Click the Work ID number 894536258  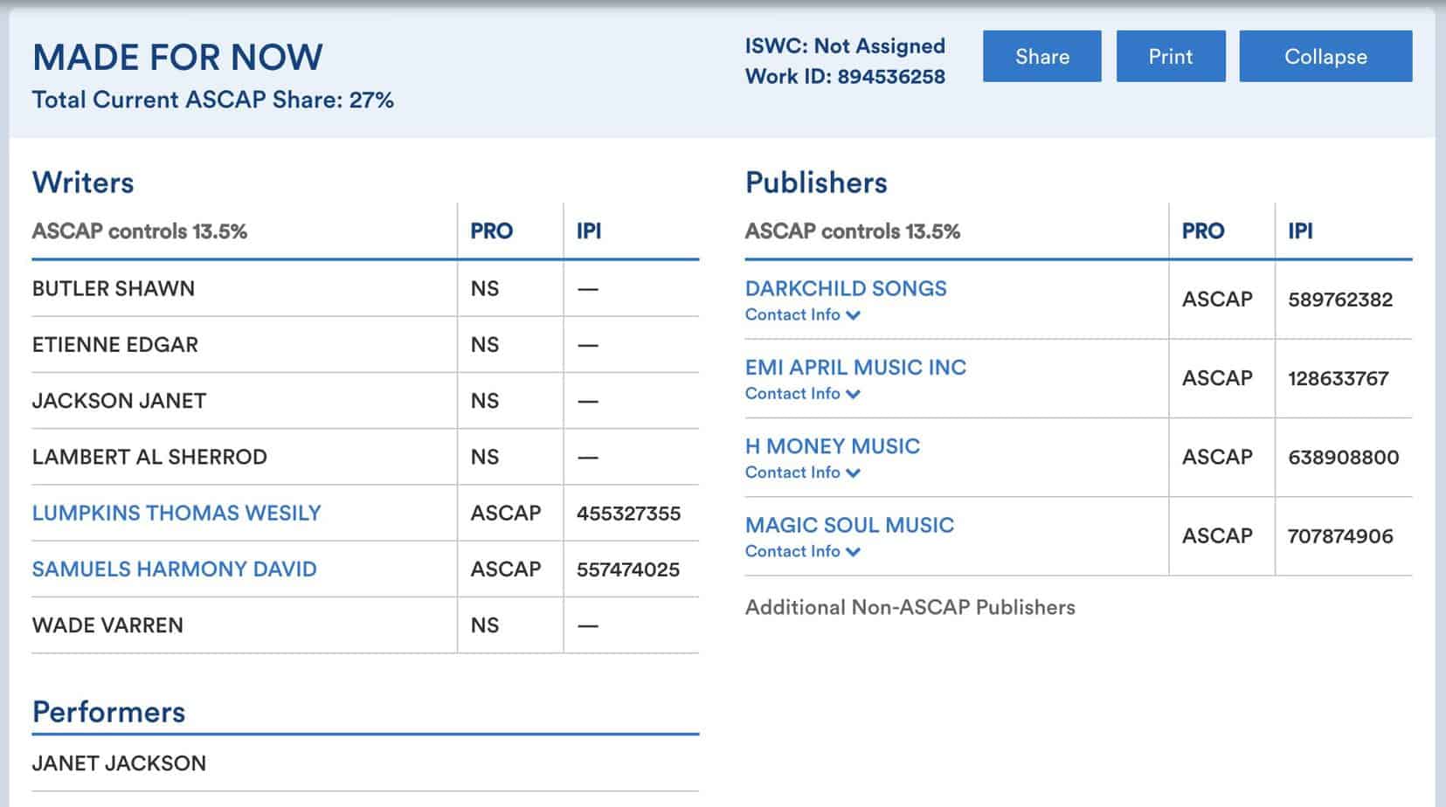click(890, 77)
